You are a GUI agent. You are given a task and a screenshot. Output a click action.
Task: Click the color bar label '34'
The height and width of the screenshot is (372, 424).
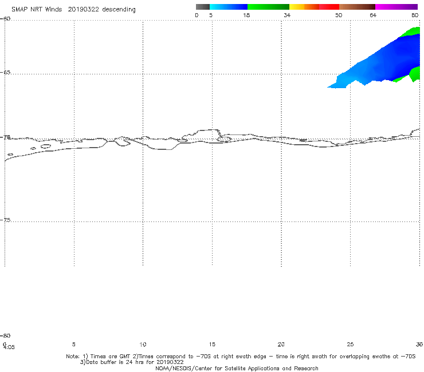point(287,15)
